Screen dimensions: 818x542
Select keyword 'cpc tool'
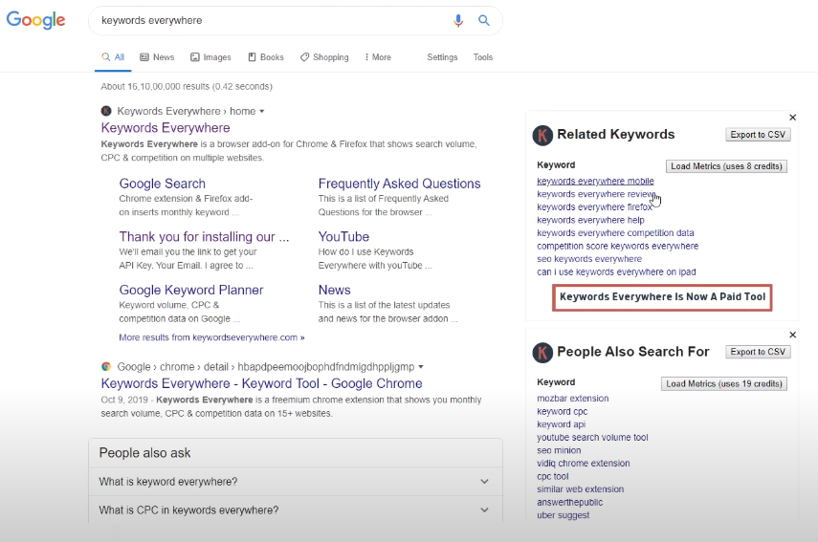pyautogui.click(x=553, y=476)
